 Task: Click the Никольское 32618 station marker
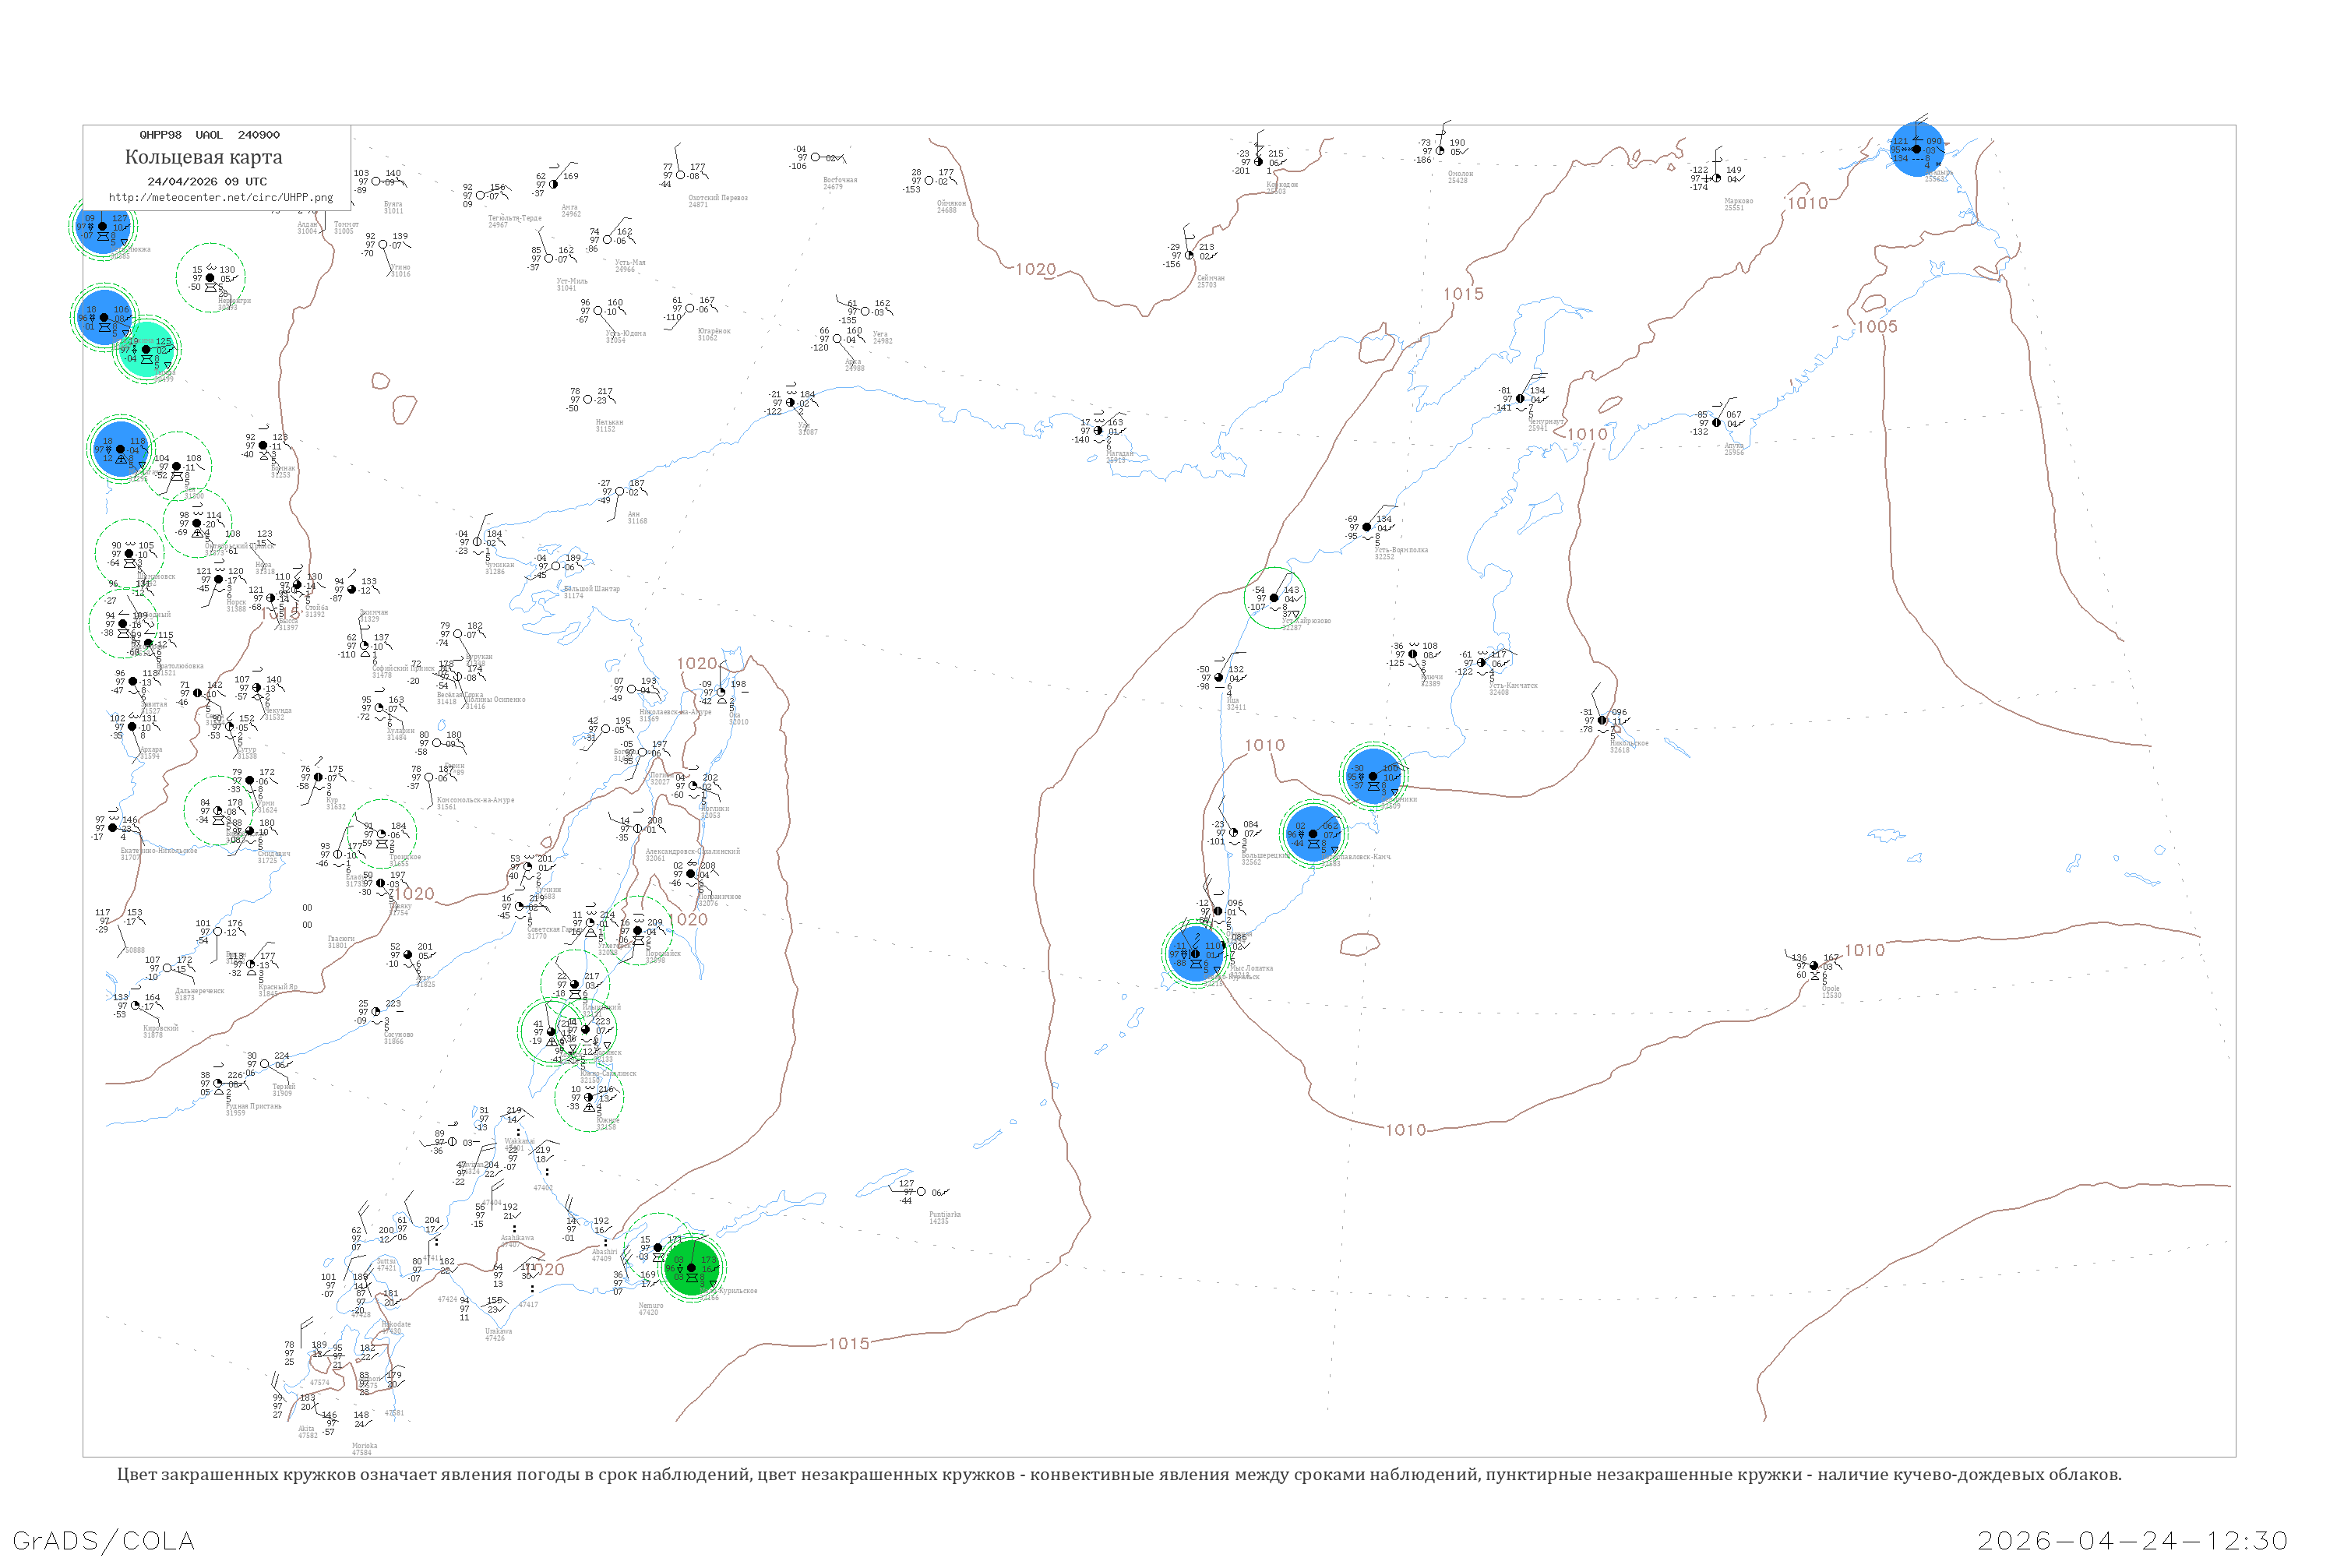tap(1602, 721)
